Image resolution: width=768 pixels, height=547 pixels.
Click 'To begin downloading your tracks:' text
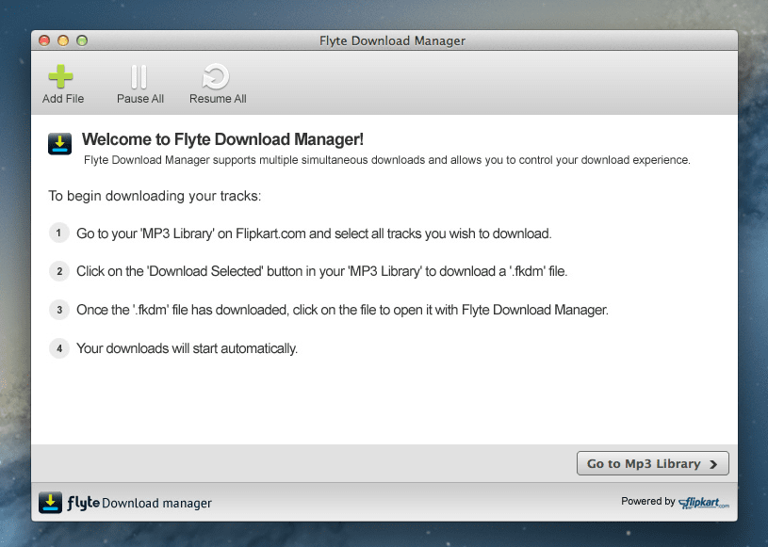coord(155,196)
